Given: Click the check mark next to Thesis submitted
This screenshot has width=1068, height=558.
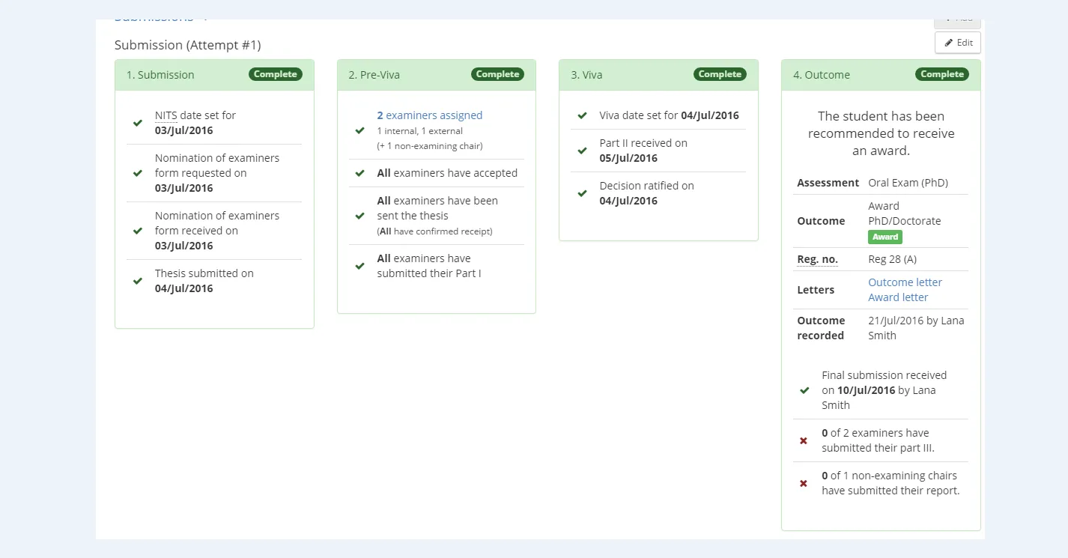Looking at the screenshot, I should point(138,281).
